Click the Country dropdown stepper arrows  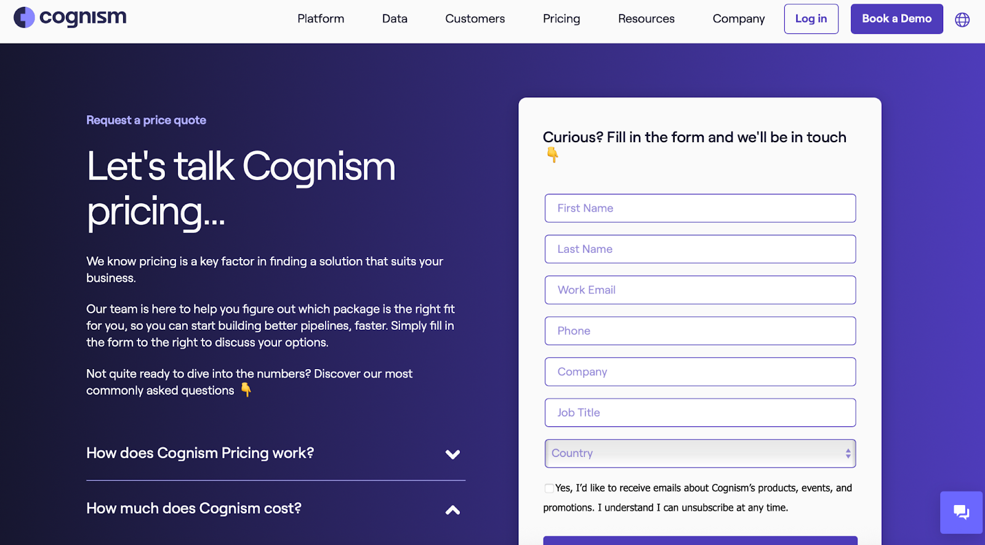[849, 453]
